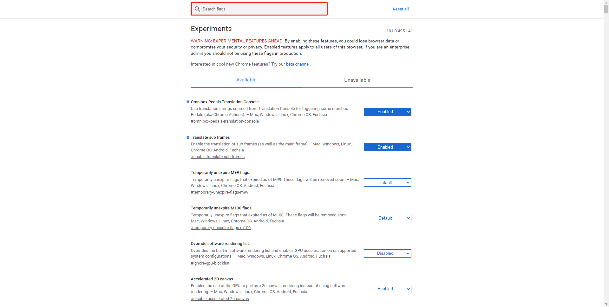Open Omnibox Pedals Translation Console dropdown

click(387, 112)
